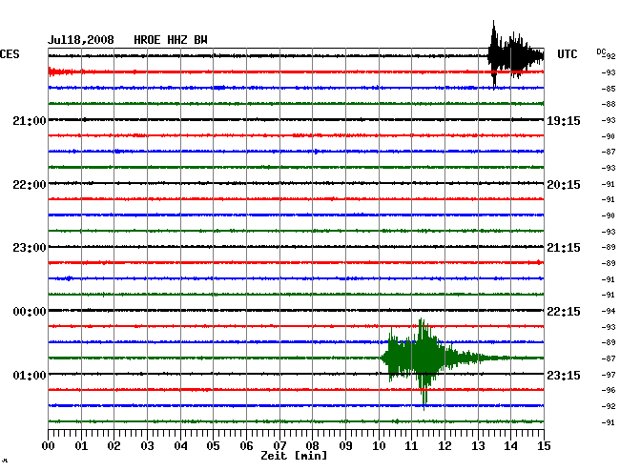Screen dimensions: 620x471
Task: Click the UTC column header
Action: (x=567, y=54)
